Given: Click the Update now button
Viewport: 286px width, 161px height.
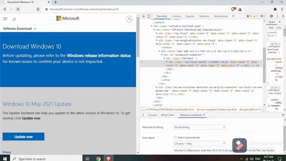Looking at the screenshot, I should click(23, 136).
